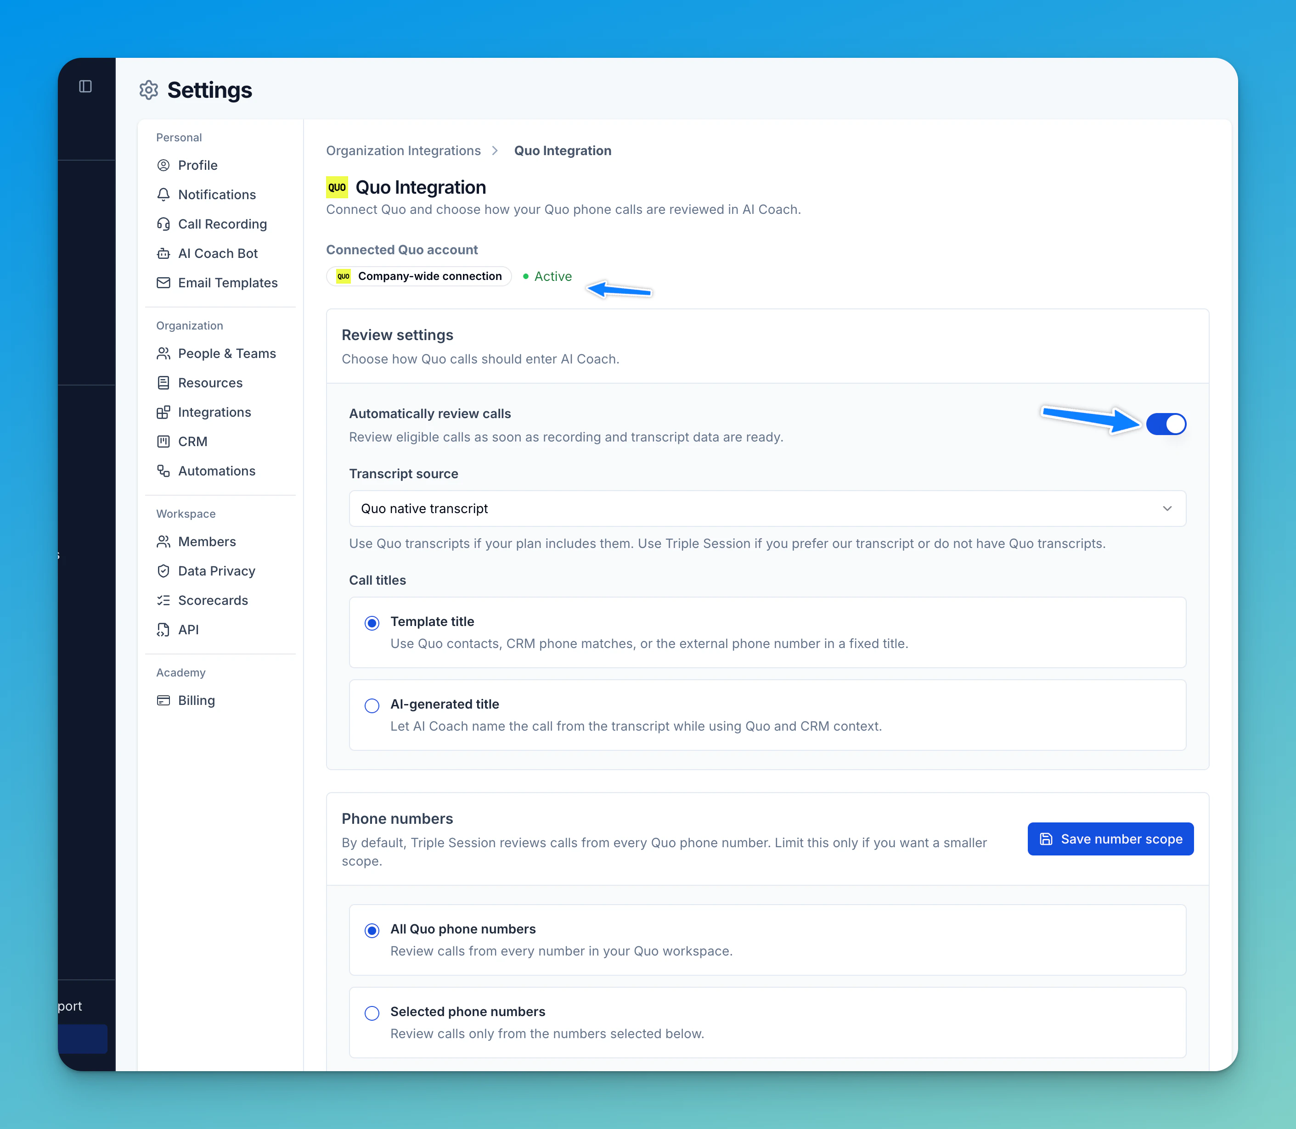Viewport: 1296px width, 1129px height.
Task: Click the Resources document icon
Action: coord(163,383)
